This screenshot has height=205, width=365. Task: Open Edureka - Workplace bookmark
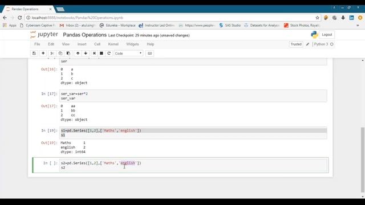tap(117, 25)
